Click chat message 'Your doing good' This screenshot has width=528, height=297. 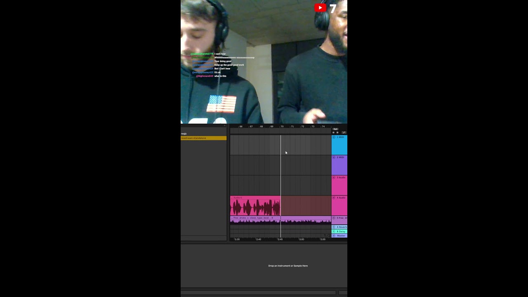[223, 61]
